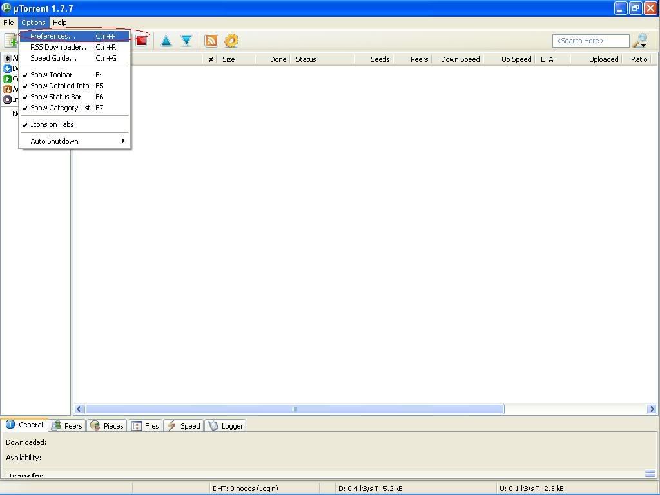
Task: Open the Logger tab
Action: click(226, 425)
